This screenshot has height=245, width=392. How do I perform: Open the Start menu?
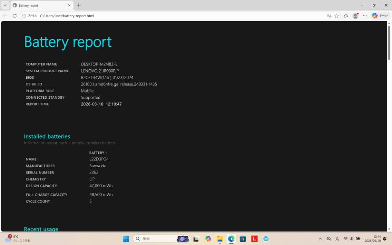pos(126,238)
